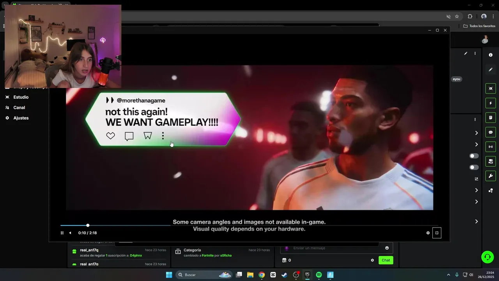
Task: Click the green document icon
Action: 491,118
